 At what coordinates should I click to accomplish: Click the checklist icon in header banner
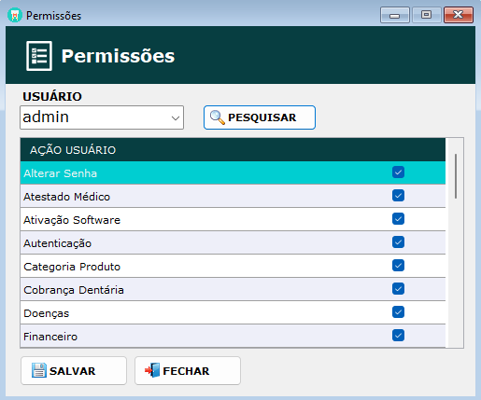point(39,56)
